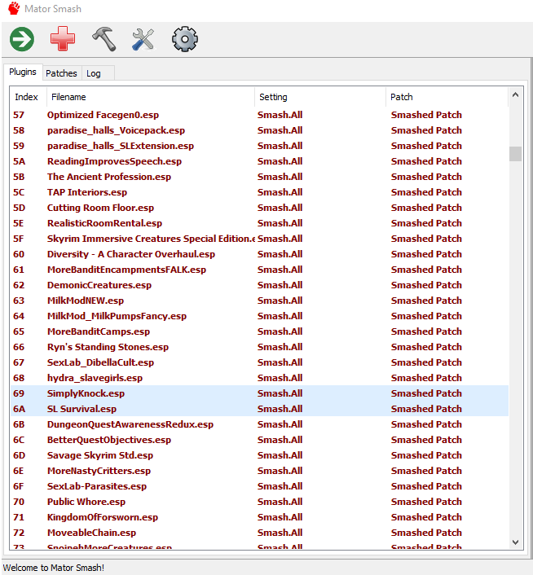Select KingdomOfForsworn.esp
The height and width of the screenshot is (575, 533).
pos(259,517)
